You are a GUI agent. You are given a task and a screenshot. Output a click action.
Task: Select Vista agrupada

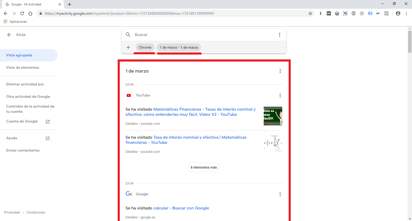(x=29, y=55)
